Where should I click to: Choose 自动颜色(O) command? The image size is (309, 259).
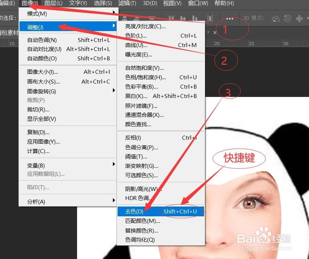click(x=68, y=59)
